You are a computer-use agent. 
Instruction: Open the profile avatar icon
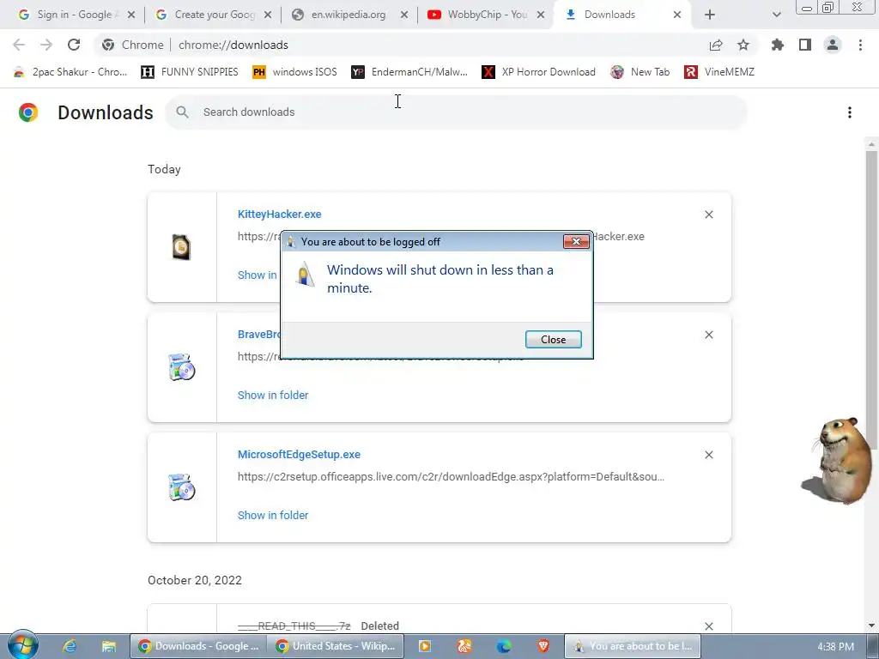click(x=833, y=45)
